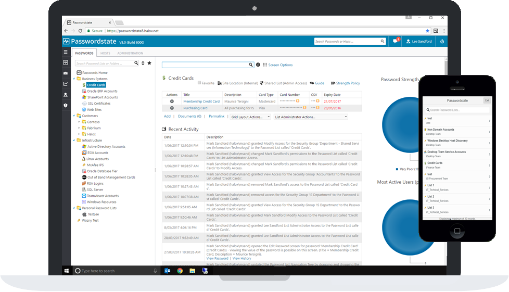Click the Passwordstate browser extension icon
Screen dimensions: 509x292
pyautogui.click(x=436, y=31)
